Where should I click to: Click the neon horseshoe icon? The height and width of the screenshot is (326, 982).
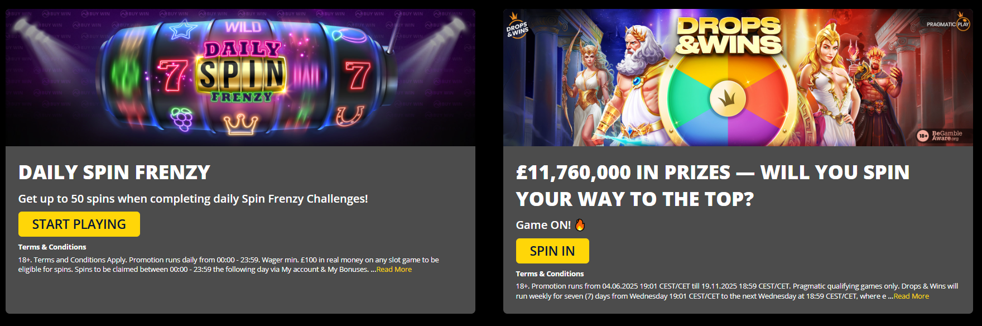tap(350, 116)
